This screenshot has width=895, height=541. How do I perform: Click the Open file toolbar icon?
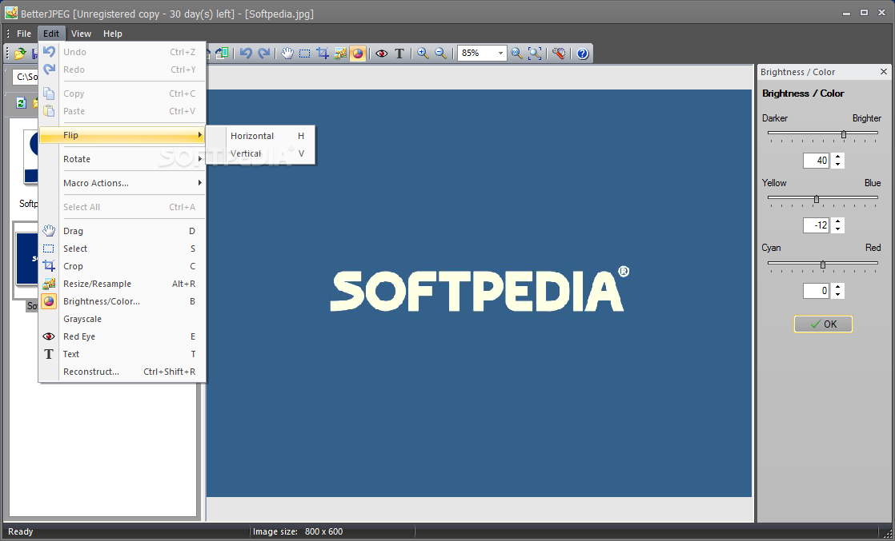point(20,54)
